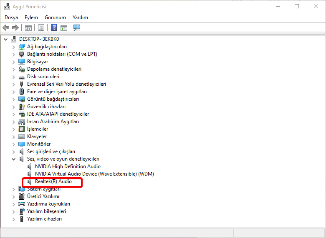Image resolution: width=326 pixels, height=238 pixels.
Task: Click the Güvenlik cihazları key icon
Action: (x=22, y=107)
